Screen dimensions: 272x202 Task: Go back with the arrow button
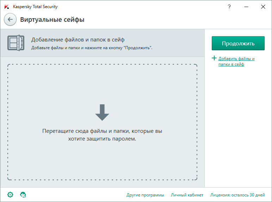point(10,19)
